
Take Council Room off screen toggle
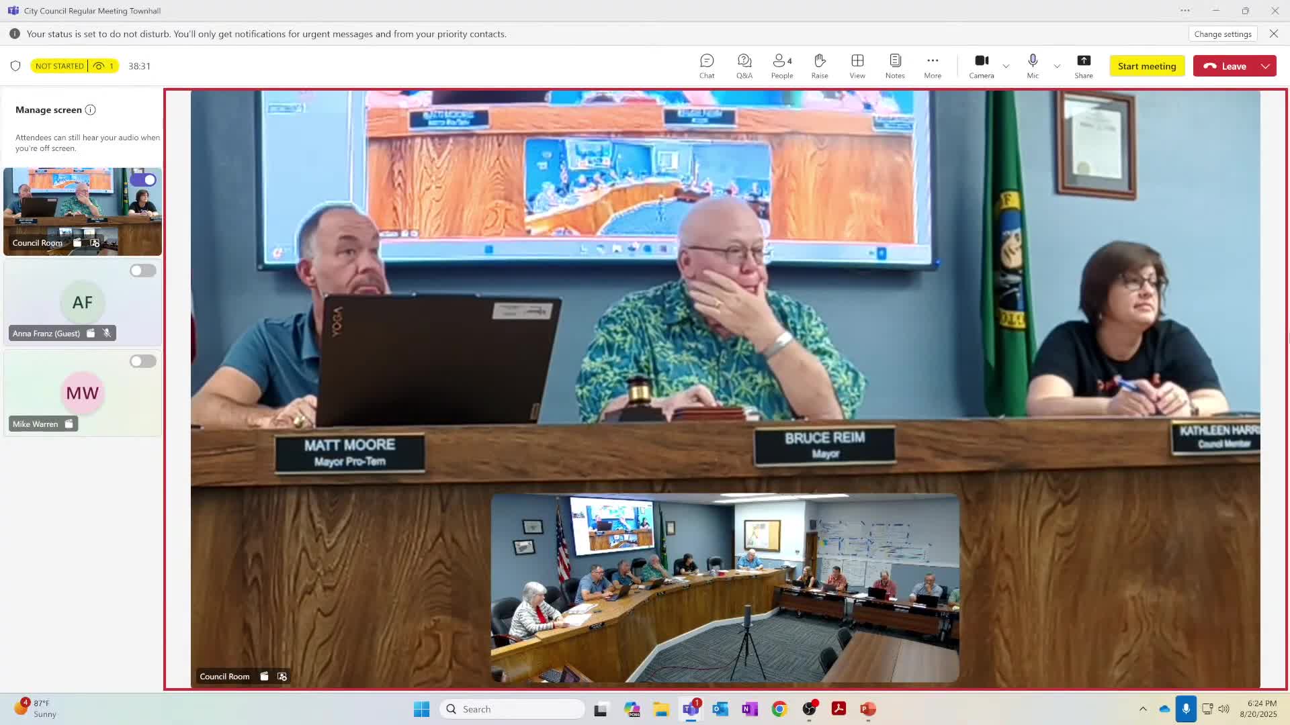point(143,180)
